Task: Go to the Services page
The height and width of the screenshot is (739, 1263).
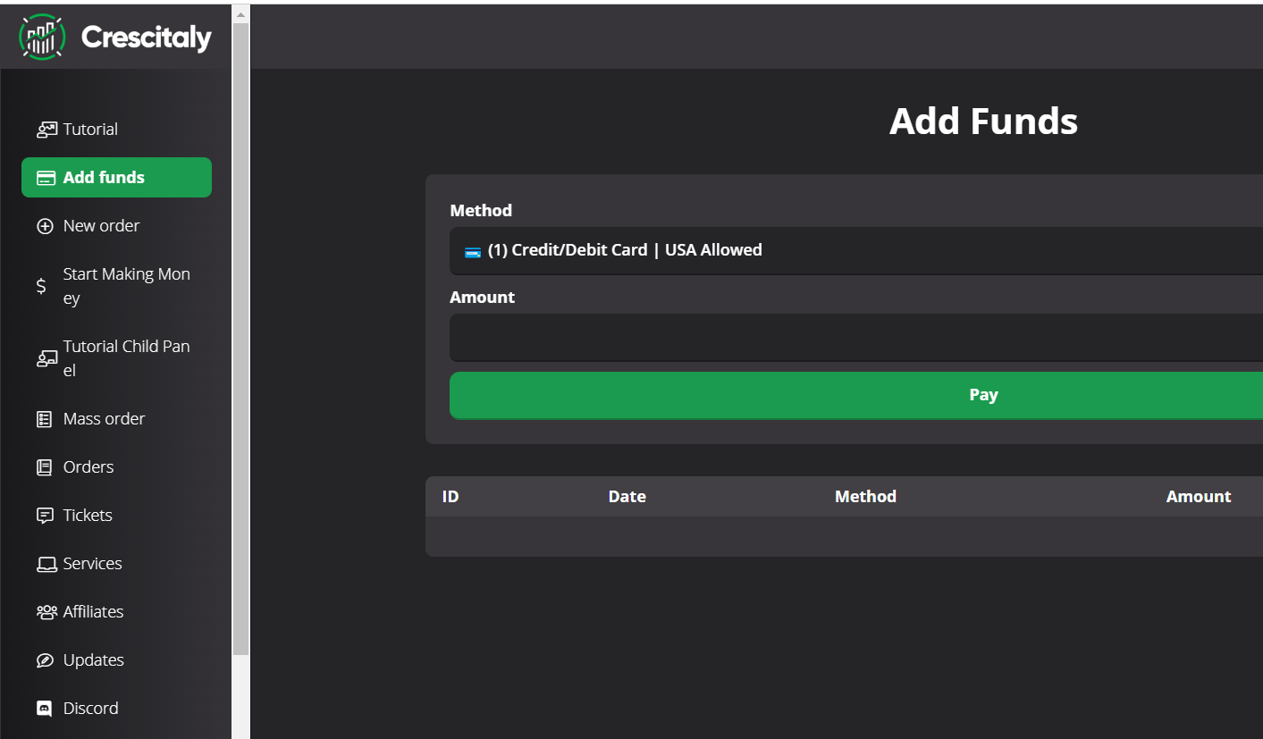Action: pos(92,564)
